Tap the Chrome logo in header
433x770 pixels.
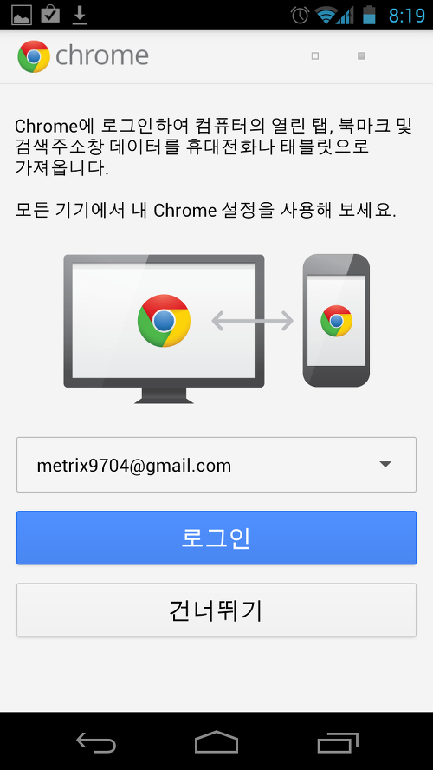(x=34, y=56)
